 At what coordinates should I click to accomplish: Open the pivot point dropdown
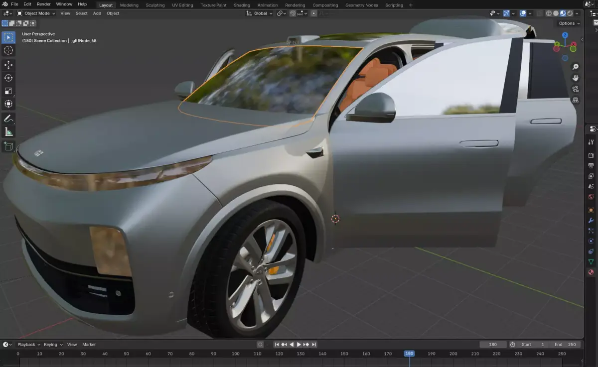tap(282, 13)
